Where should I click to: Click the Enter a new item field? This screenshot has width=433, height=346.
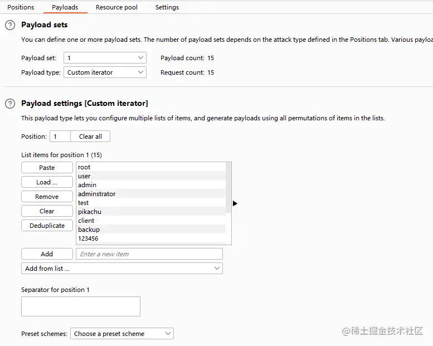tap(149, 254)
